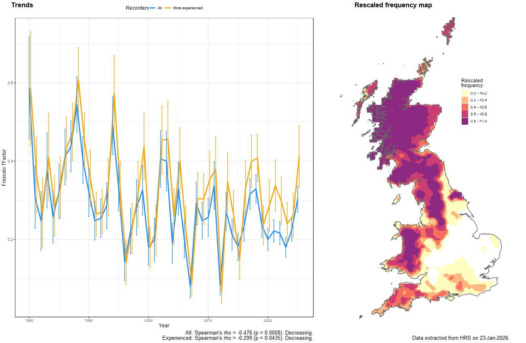Select the 0.6 - <0.8 magenta swatch
Image resolution: width=526 pixels, height=343 pixels.
click(x=465, y=114)
